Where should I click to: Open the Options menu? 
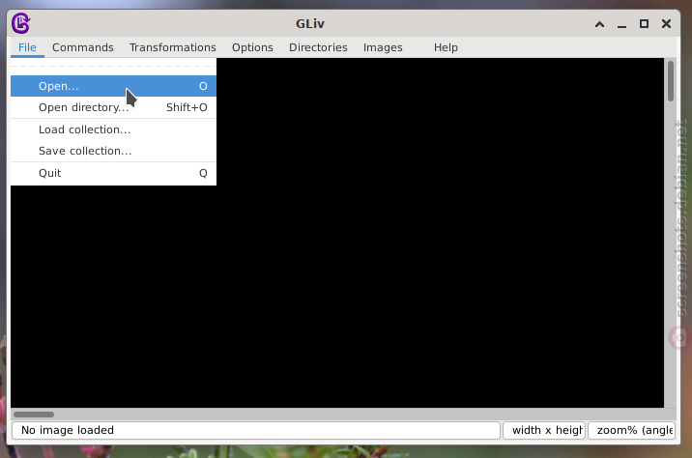coord(252,47)
